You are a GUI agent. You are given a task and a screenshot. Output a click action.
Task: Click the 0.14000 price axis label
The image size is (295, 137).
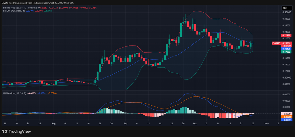(x=287, y=65)
